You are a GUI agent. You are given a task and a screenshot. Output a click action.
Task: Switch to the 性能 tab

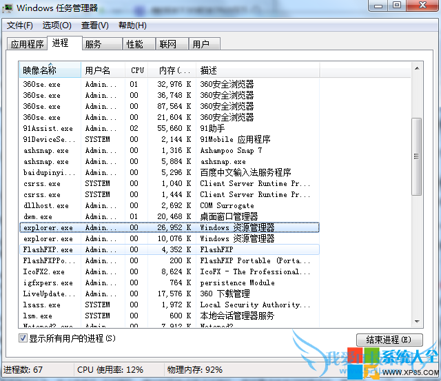click(x=139, y=44)
